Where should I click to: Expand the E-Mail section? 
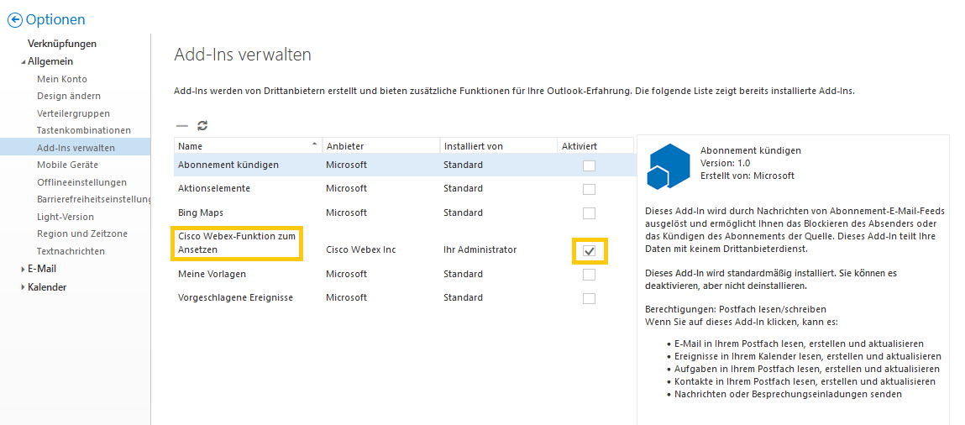pyautogui.click(x=23, y=270)
